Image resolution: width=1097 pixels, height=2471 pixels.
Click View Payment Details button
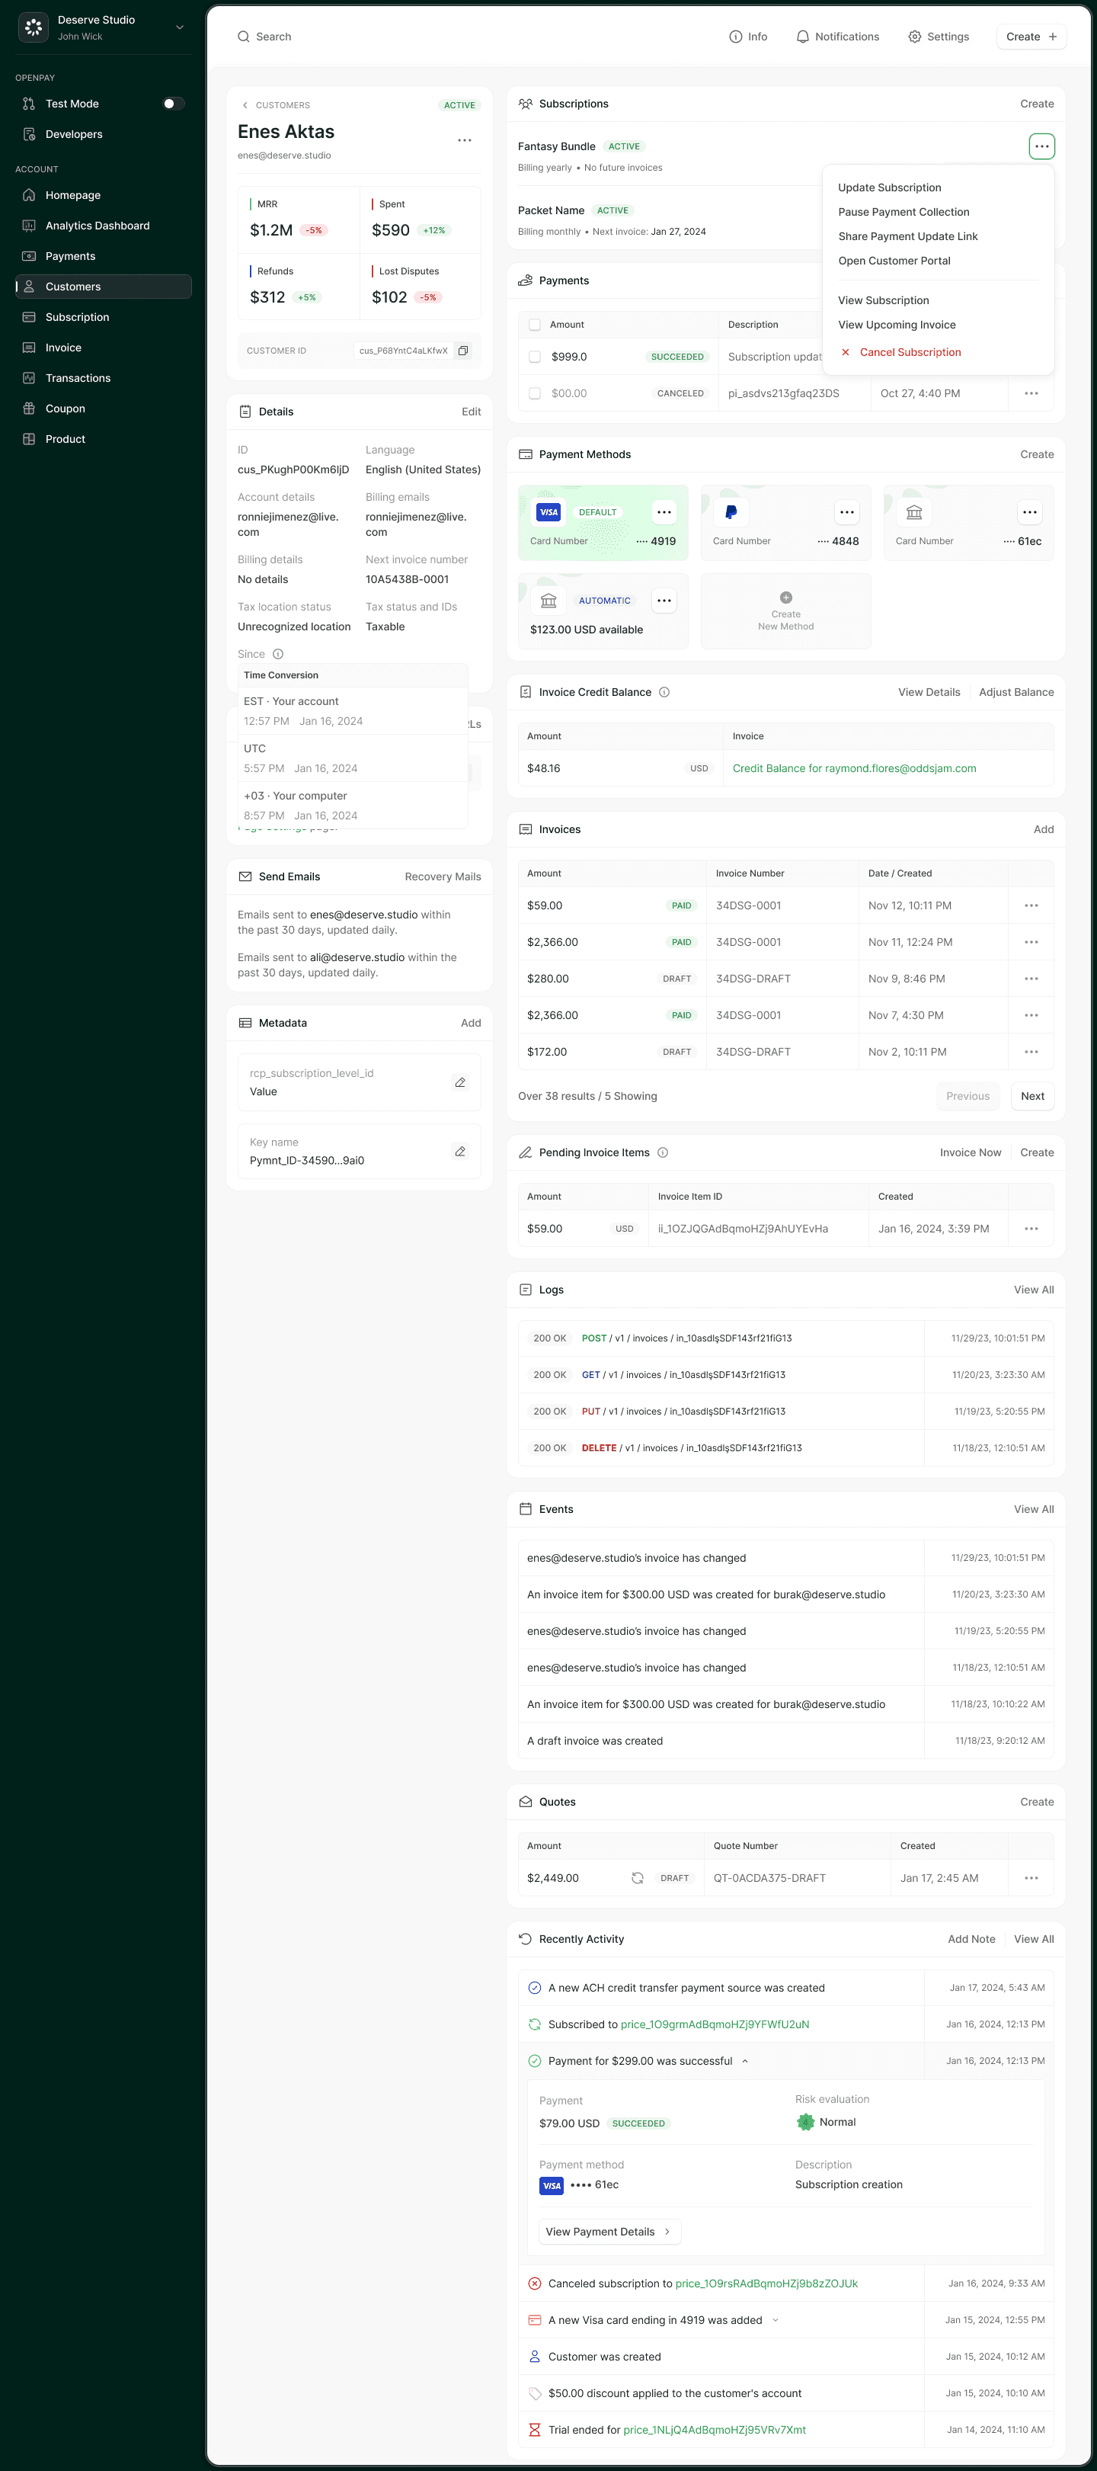pyautogui.click(x=610, y=2232)
